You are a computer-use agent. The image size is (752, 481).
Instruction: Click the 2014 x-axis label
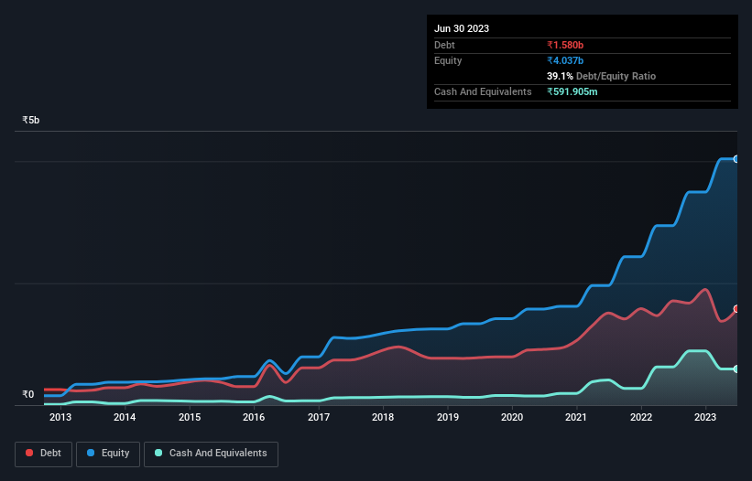[x=125, y=417]
